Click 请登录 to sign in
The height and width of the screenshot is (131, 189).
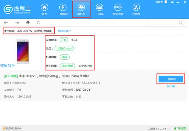pyautogui.click(x=159, y=2)
